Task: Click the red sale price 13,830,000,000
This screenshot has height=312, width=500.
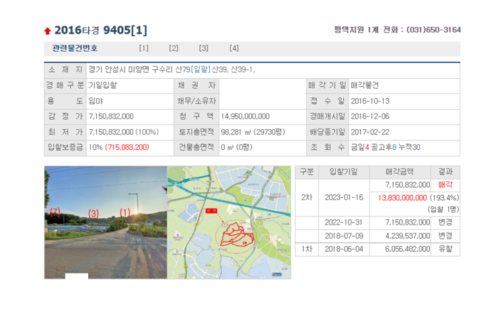Action: [402, 198]
